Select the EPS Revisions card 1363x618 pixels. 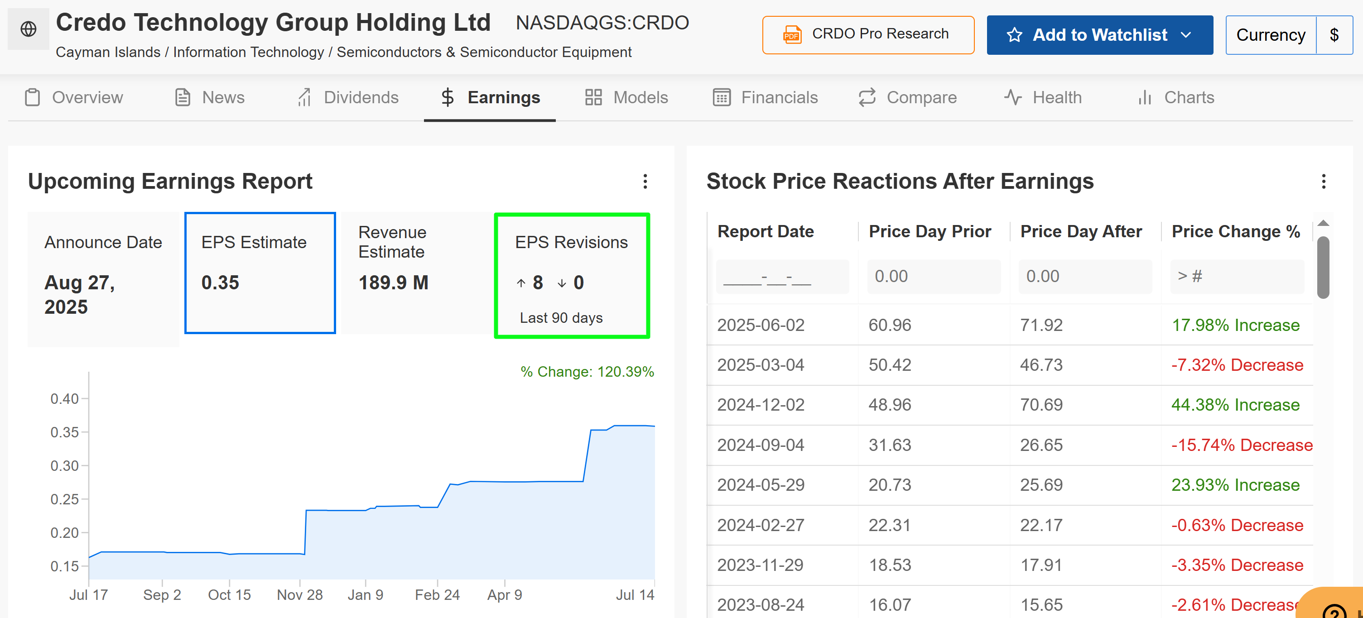(572, 275)
